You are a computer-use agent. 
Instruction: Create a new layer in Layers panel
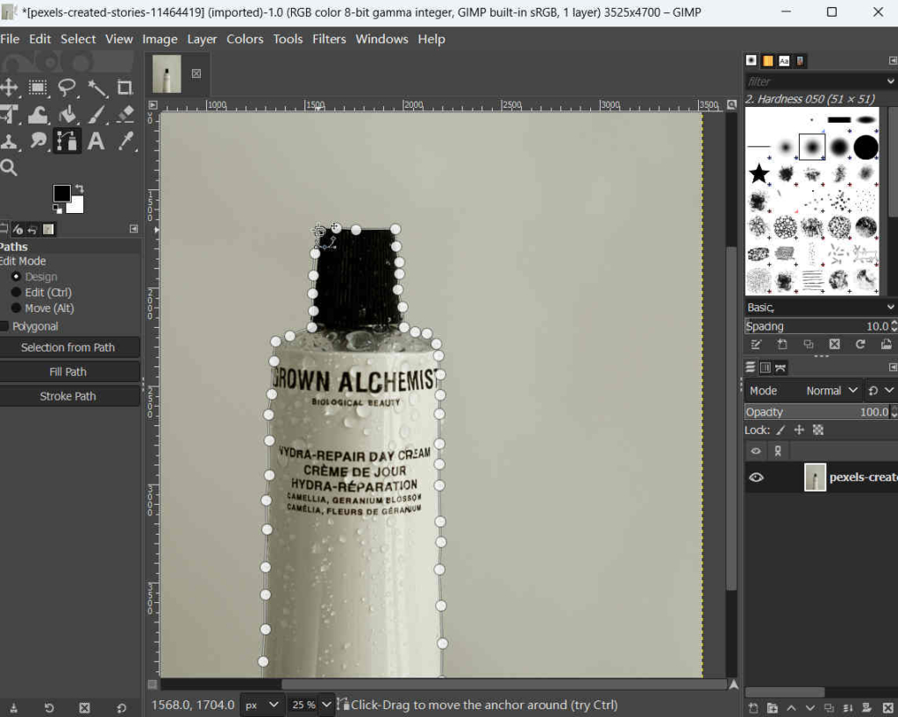[753, 708]
